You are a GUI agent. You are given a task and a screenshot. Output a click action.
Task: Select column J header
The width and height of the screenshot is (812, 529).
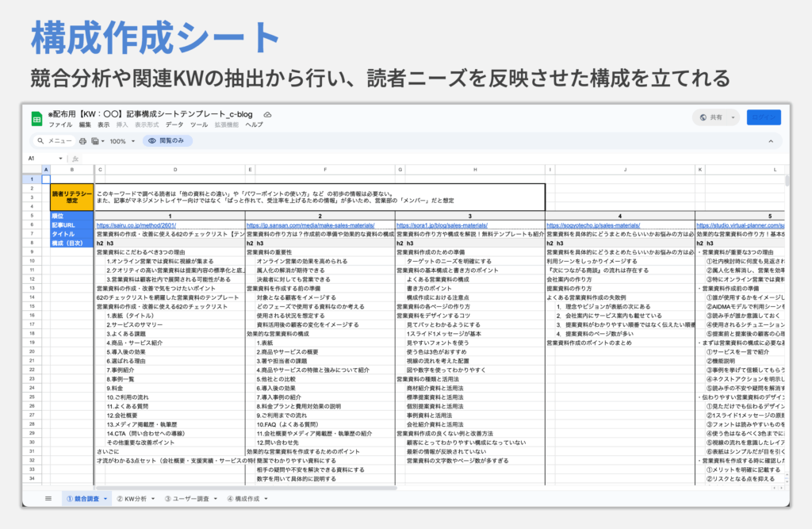click(x=625, y=170)
